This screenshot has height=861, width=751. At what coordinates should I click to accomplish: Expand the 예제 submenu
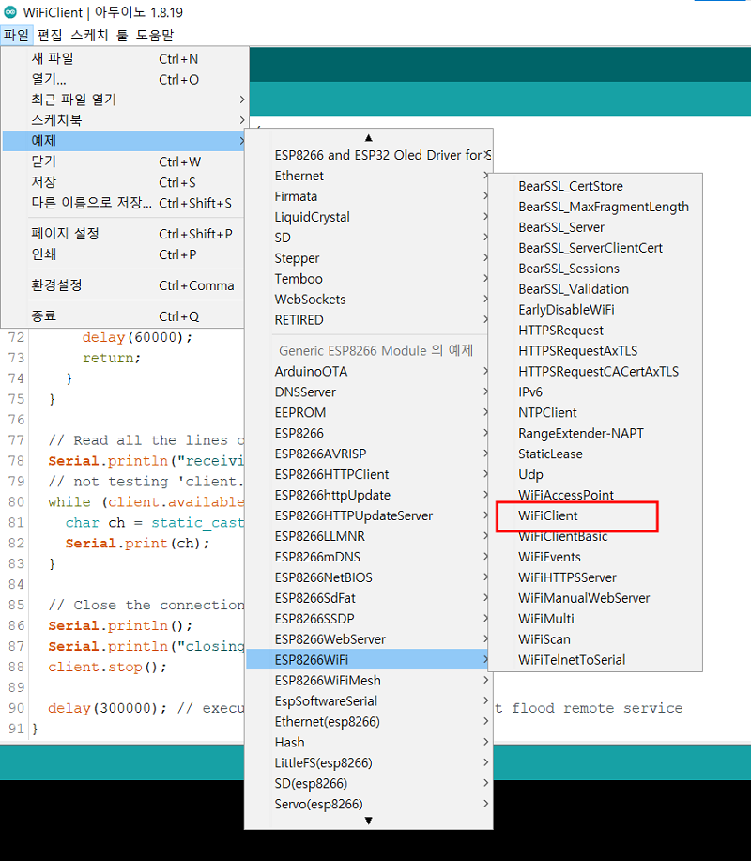click(x=124, y=141)
